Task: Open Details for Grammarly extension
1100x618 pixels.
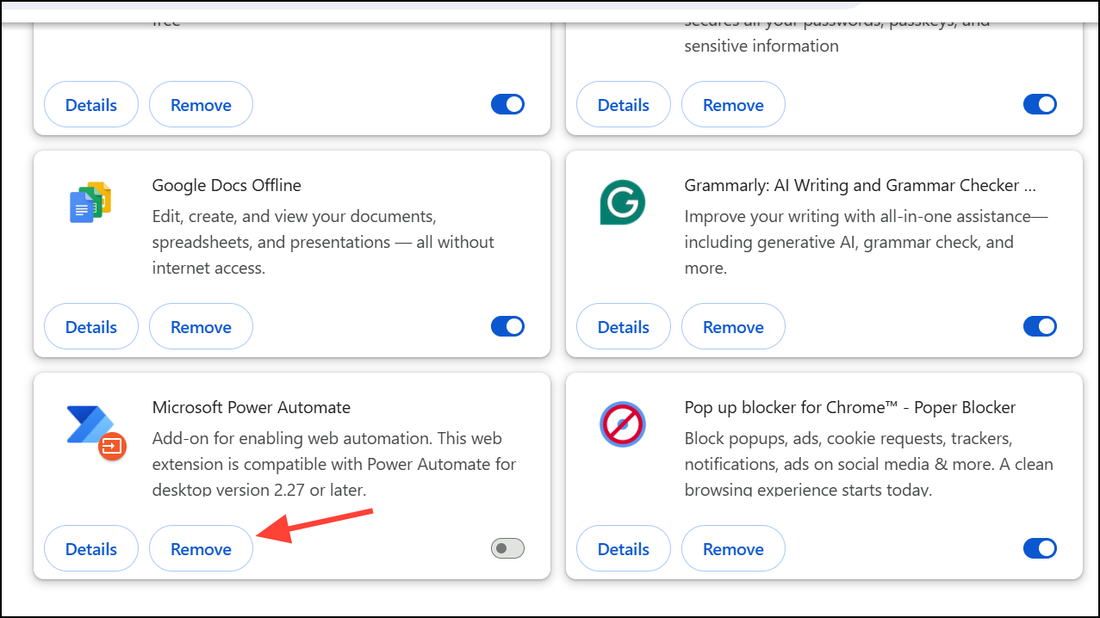Action: pos(624,327)
